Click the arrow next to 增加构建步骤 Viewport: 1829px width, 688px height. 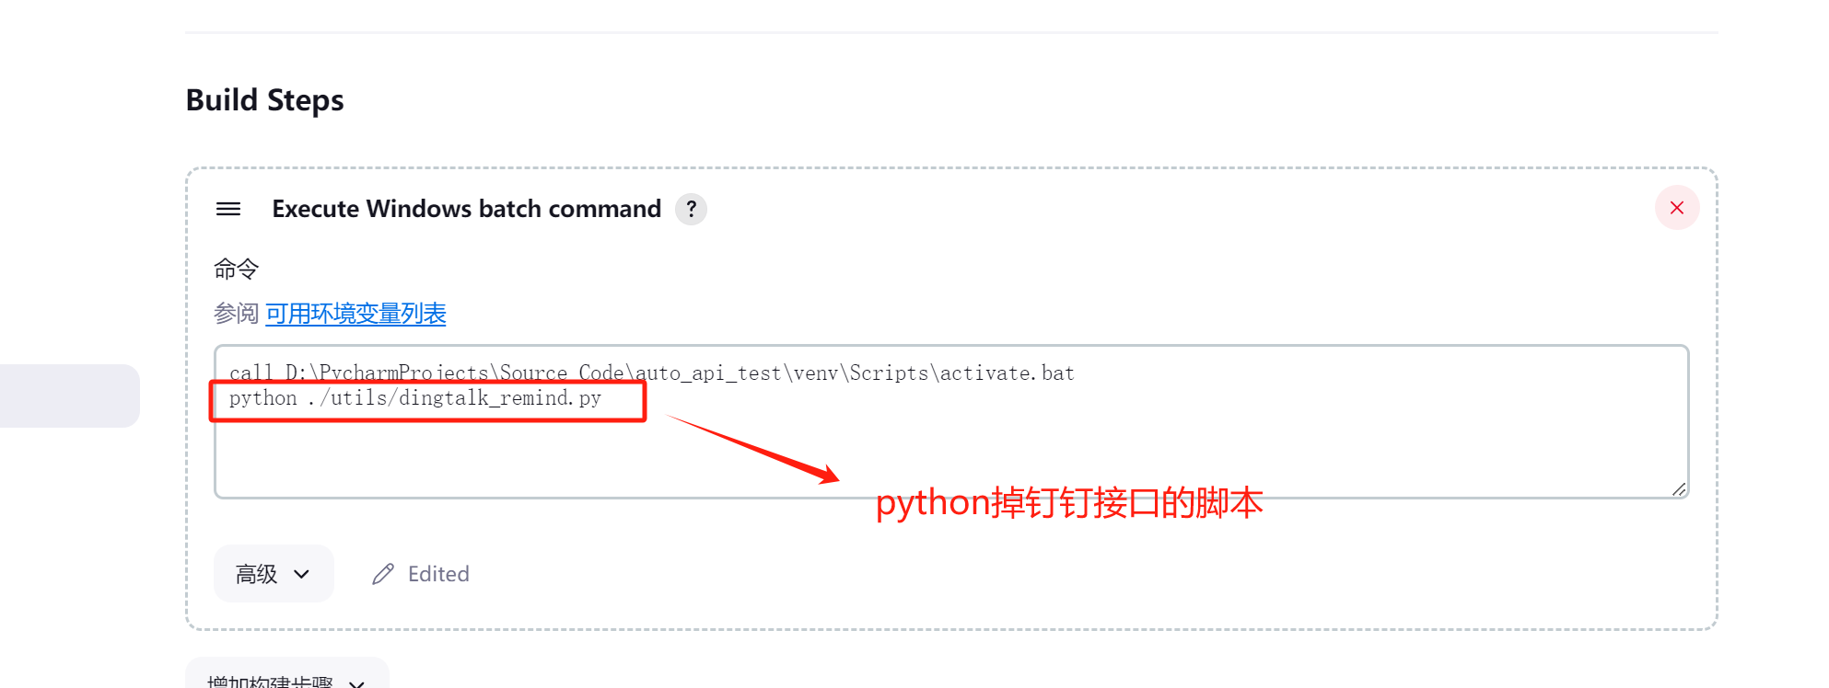pos(356,682)
